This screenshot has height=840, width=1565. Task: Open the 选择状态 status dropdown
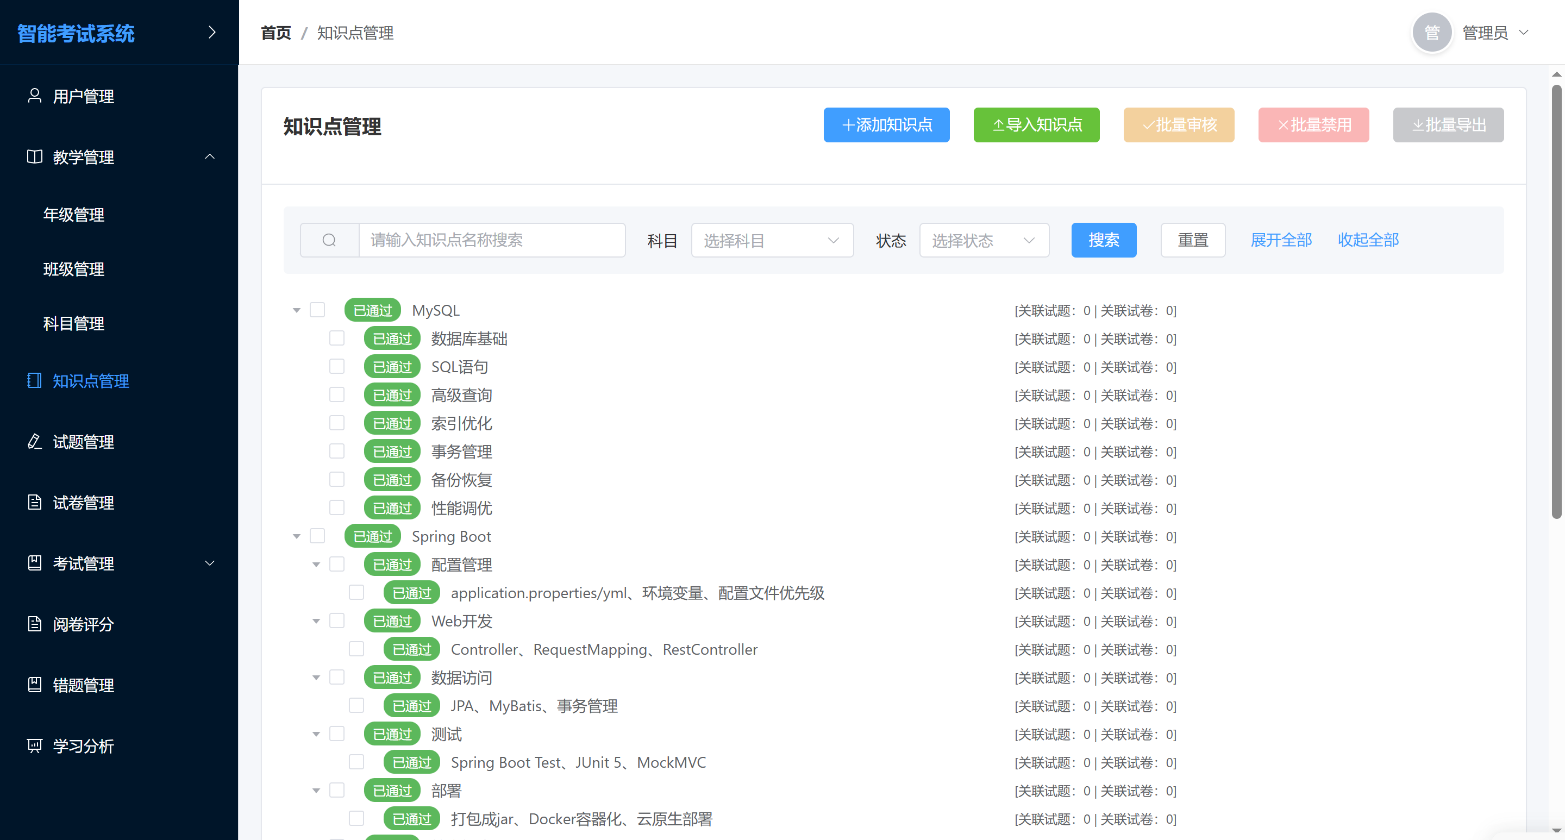(x=984, y=240)
